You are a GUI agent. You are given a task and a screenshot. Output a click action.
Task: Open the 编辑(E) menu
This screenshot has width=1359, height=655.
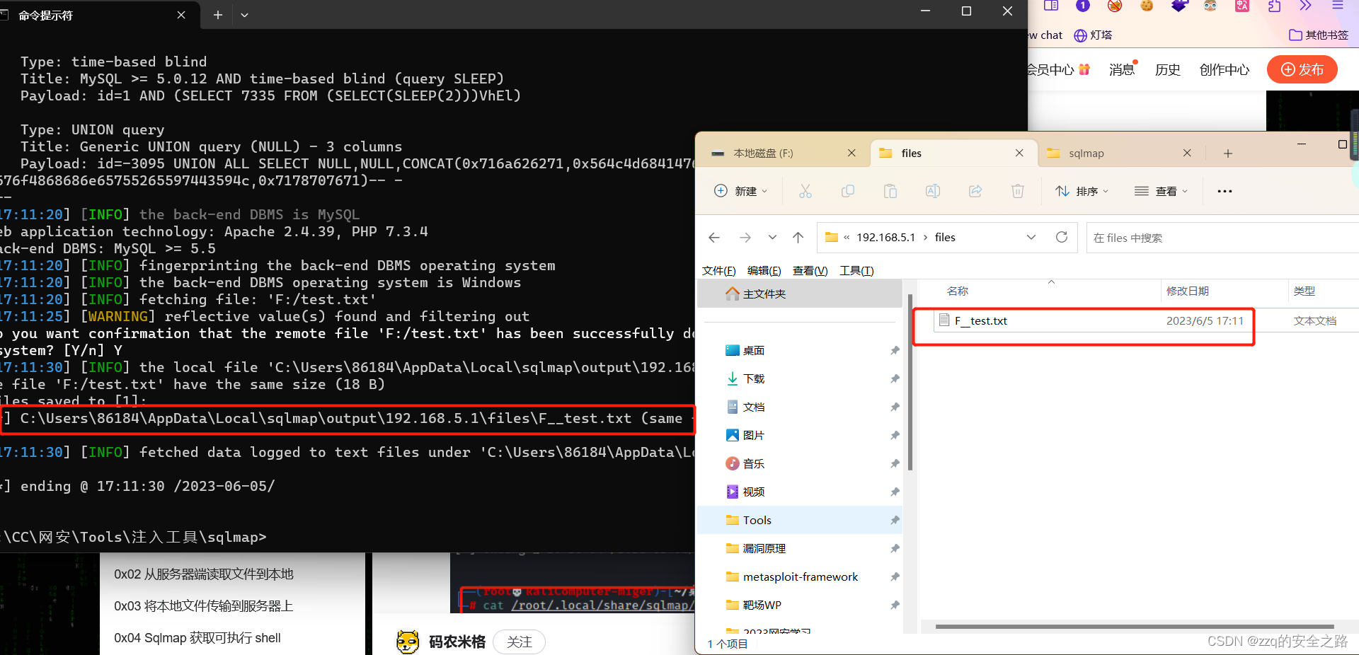(x=764, y=271)
